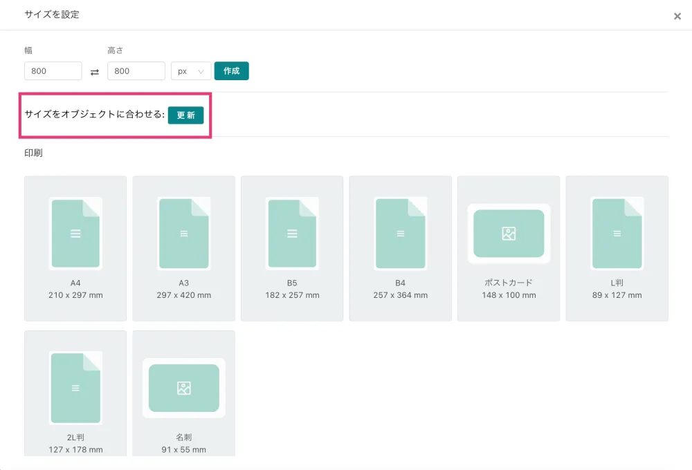Click the image placeholder icon on 名刺 card

coord(183,388)
